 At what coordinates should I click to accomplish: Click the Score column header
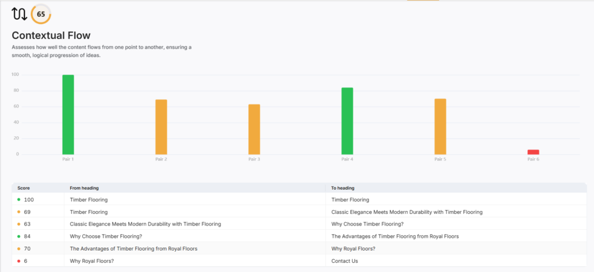click(23, 188)
